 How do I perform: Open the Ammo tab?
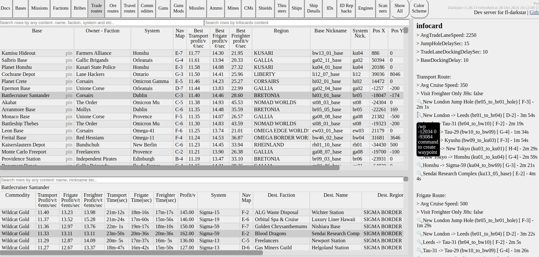[216, 8]
